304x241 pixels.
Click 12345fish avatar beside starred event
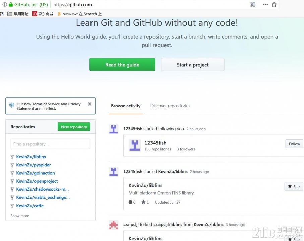113,172
